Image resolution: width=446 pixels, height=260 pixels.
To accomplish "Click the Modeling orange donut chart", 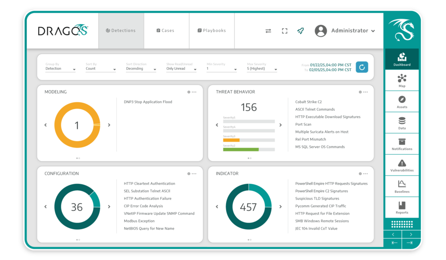I will click(x=77, y=125).
